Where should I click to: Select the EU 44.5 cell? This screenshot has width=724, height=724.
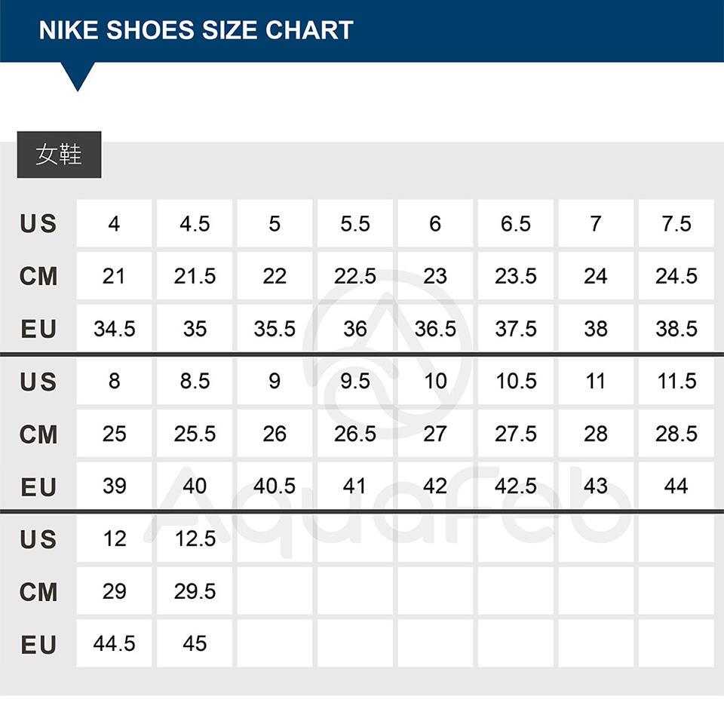pyautogui.click(x=114, y=643)
